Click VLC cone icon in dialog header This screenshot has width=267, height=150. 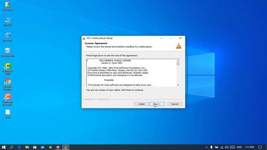tap(179, 46)
